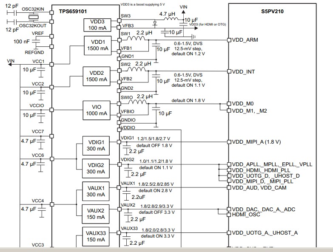This screenshot has height=252, width=333.
Task: Click the VCC3 pin label
Action: 38,245
